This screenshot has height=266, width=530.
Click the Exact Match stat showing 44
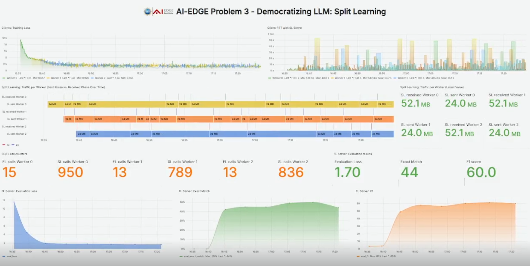409,172
